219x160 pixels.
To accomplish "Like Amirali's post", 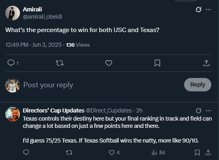I will coord(109,63).
